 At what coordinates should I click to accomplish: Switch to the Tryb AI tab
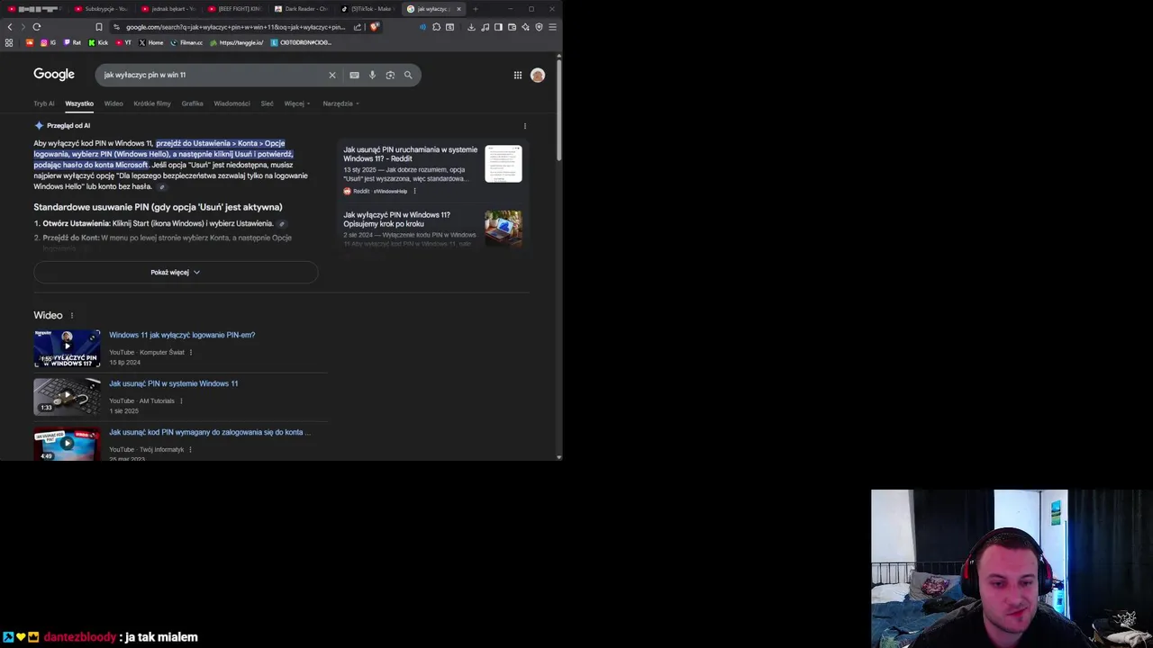(x=44, y=103)
